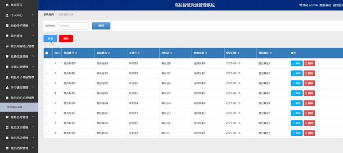The width and height of the screenshot is (343, 153).
Task: Click the icon beside 学习课程管理
Action: (7, 88)
